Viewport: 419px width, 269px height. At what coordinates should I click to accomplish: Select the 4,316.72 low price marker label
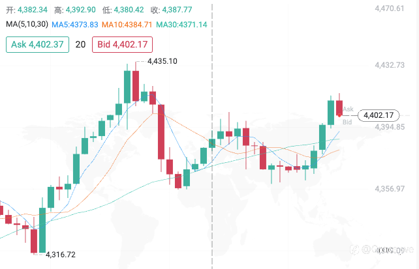61,255
